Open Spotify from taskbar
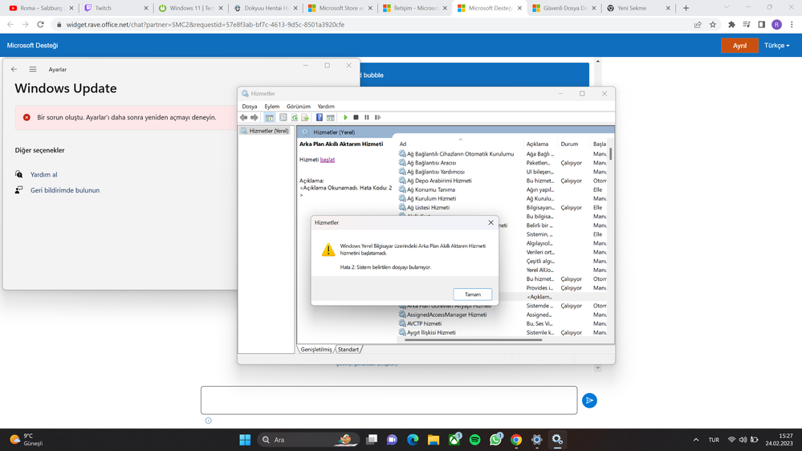Viewport: 802px width, 451px height. tap(474, 440)
